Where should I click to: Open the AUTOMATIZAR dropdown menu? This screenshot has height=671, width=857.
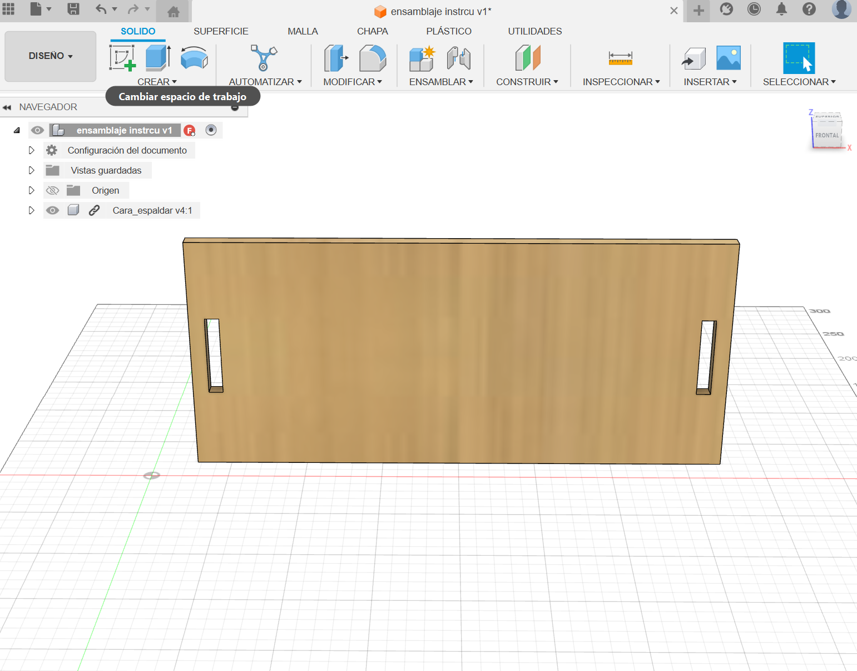[x=265, y=82]
